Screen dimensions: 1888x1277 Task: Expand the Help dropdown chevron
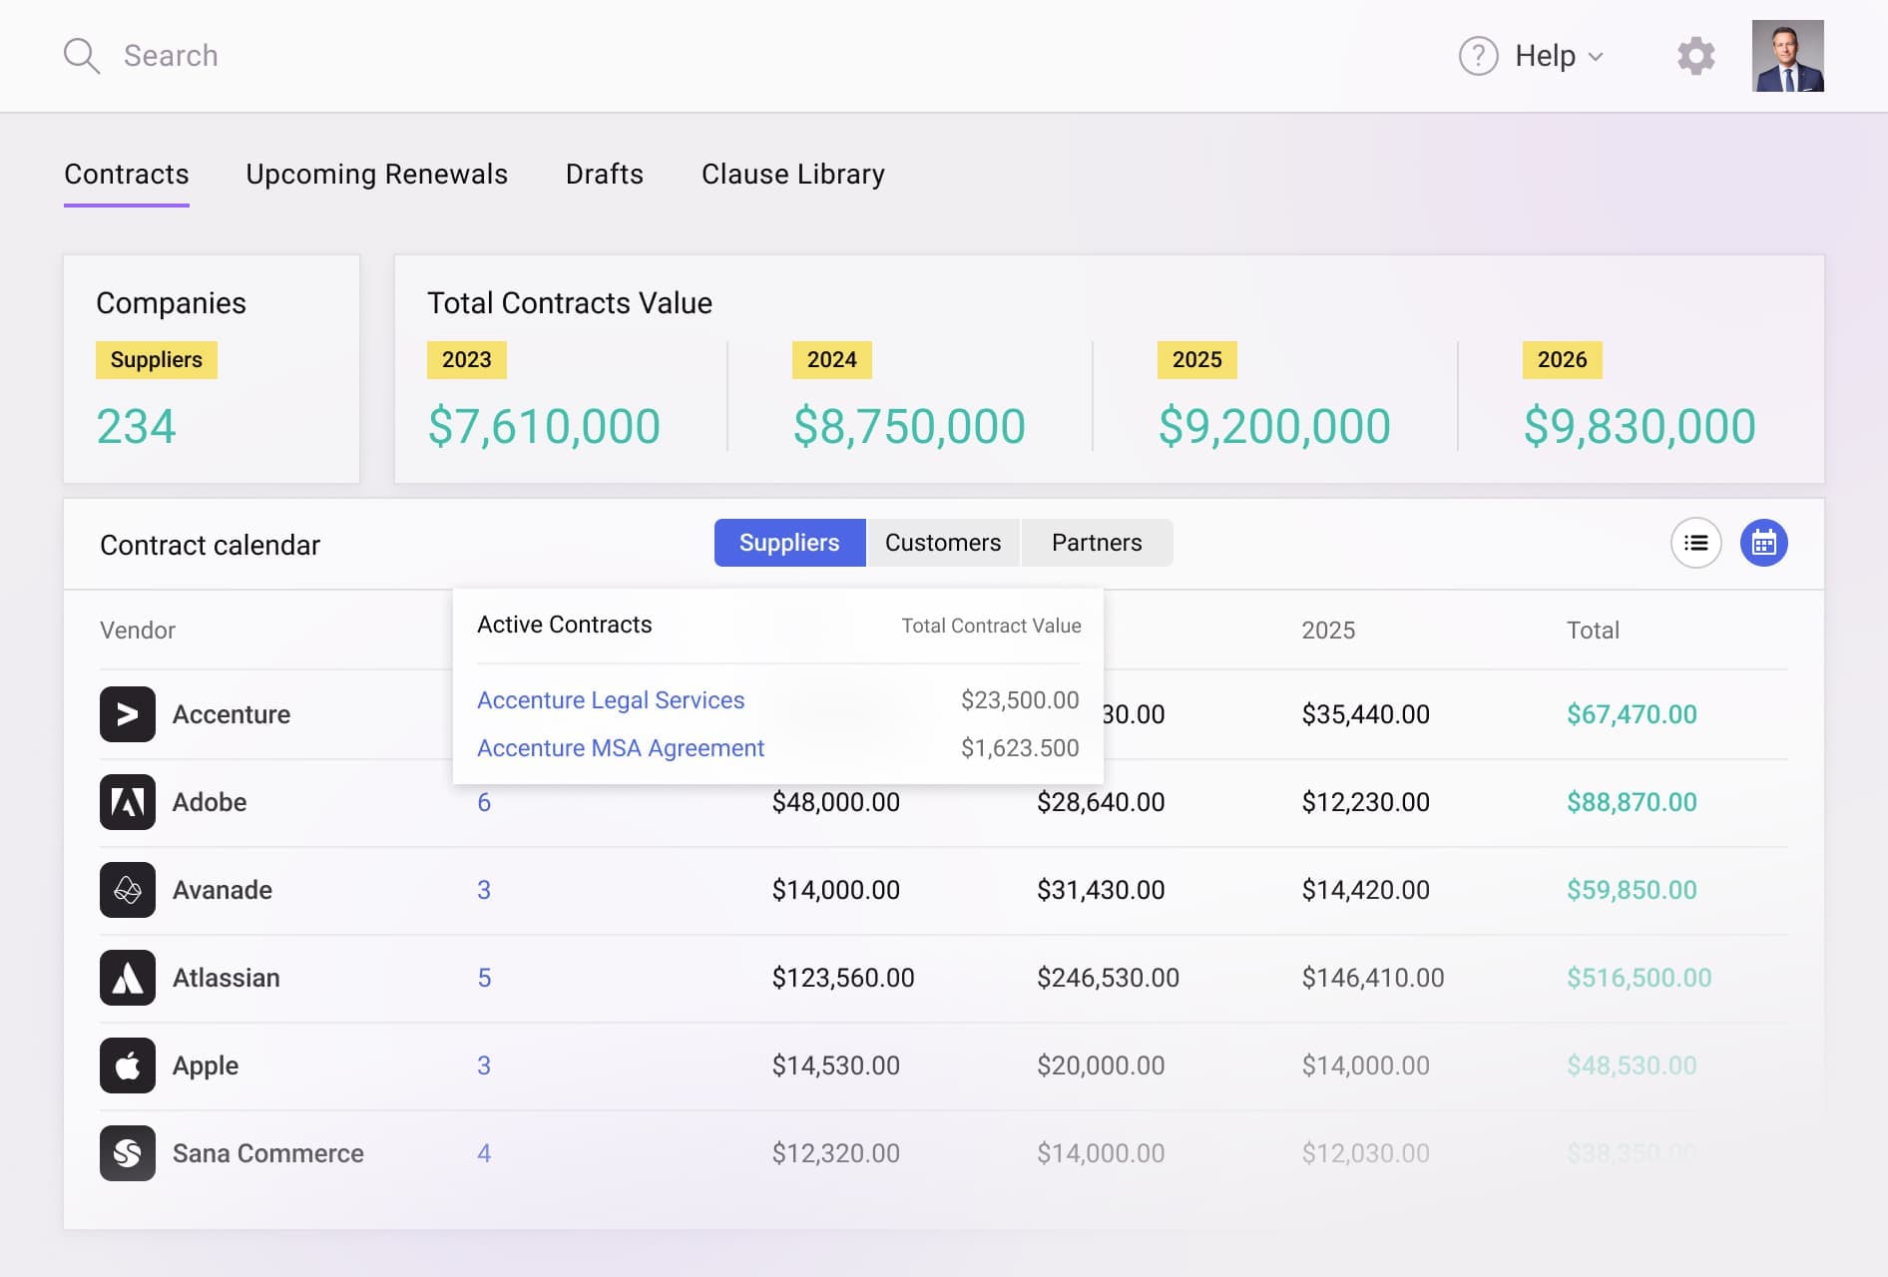[1596, 57]
